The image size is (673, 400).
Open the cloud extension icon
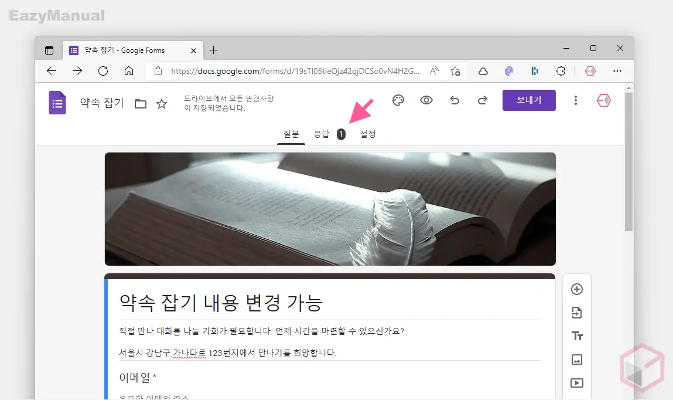483,72
